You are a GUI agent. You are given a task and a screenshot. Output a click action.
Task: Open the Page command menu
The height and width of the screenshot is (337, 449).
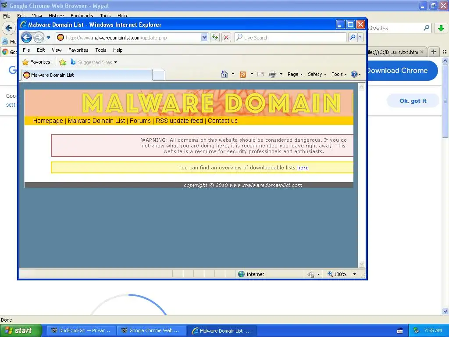tap(295, 74)
